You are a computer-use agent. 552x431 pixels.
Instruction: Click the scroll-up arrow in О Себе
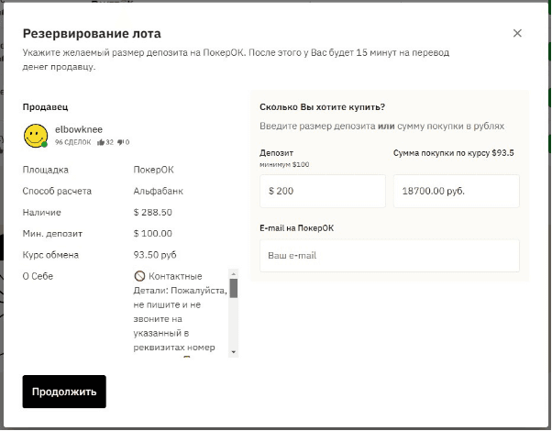[234, 274]
